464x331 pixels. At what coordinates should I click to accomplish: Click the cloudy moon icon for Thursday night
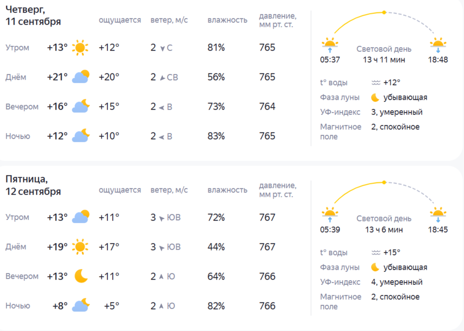[x=81, y=136]
